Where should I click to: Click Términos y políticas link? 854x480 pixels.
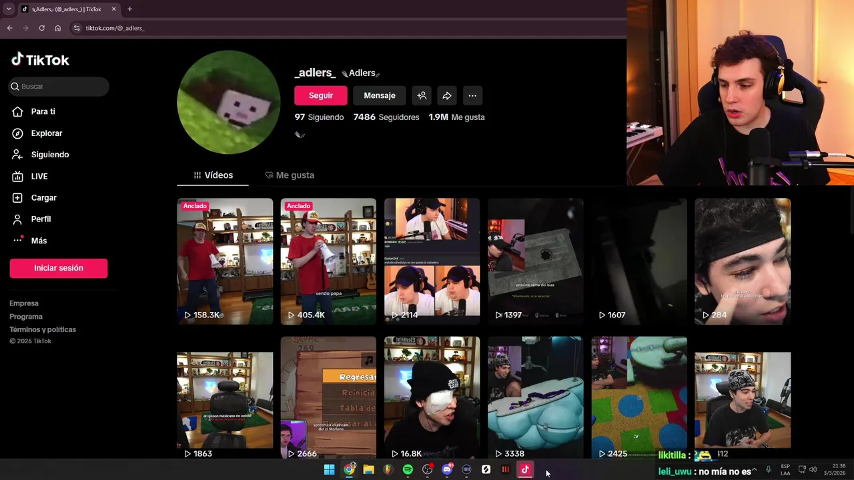[43, 329]
